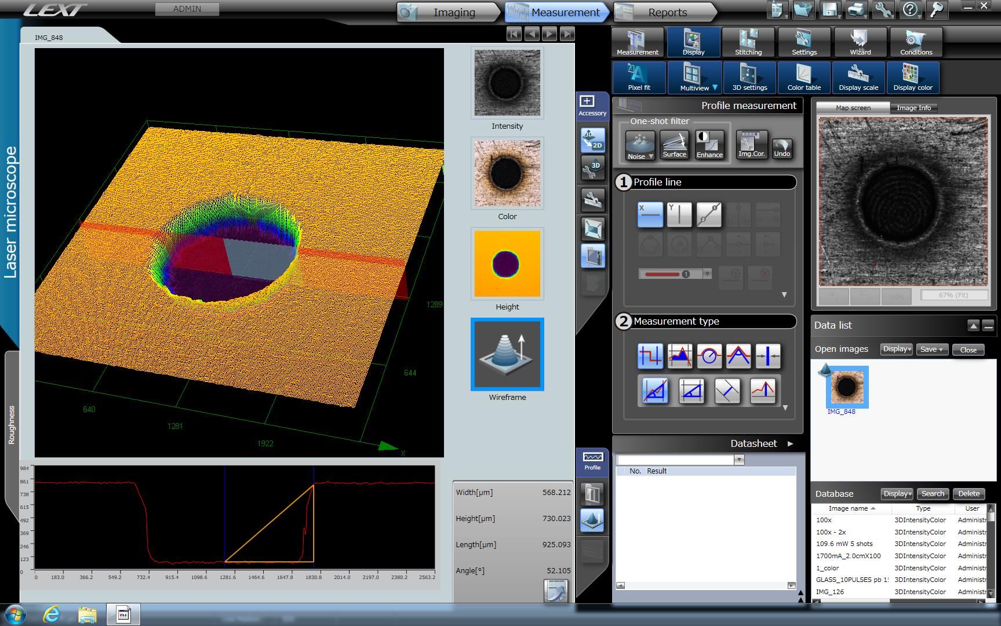
Task: Open 3D settings panel
Action: (x=749, y=78)
